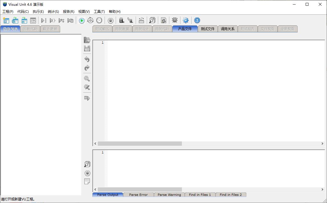Click the green Run play button
327x203 pixels.
coord(82,21)
